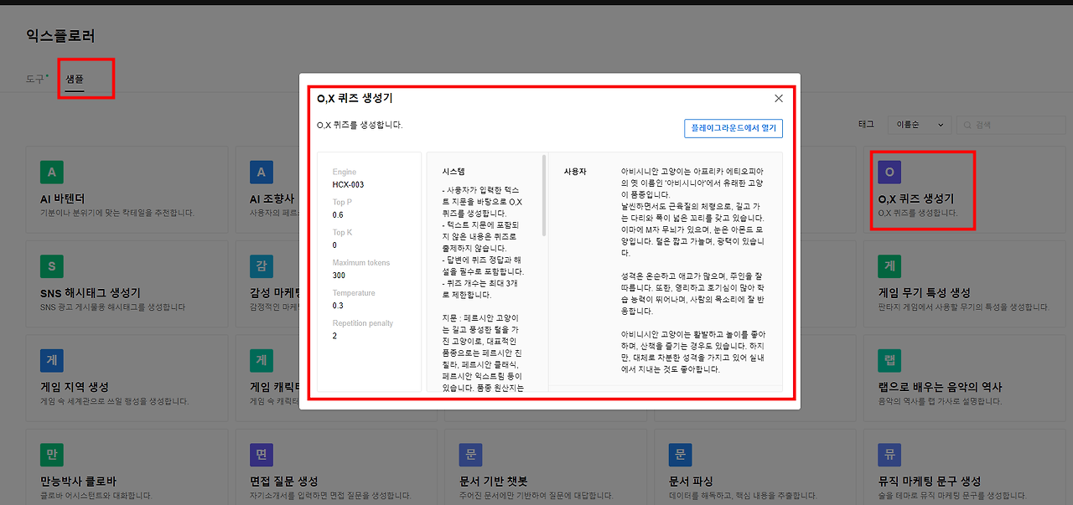This screenshot has height=505, width=1073.
Task: Click the 익스플로러 page heading
Action: click(60, 35)
